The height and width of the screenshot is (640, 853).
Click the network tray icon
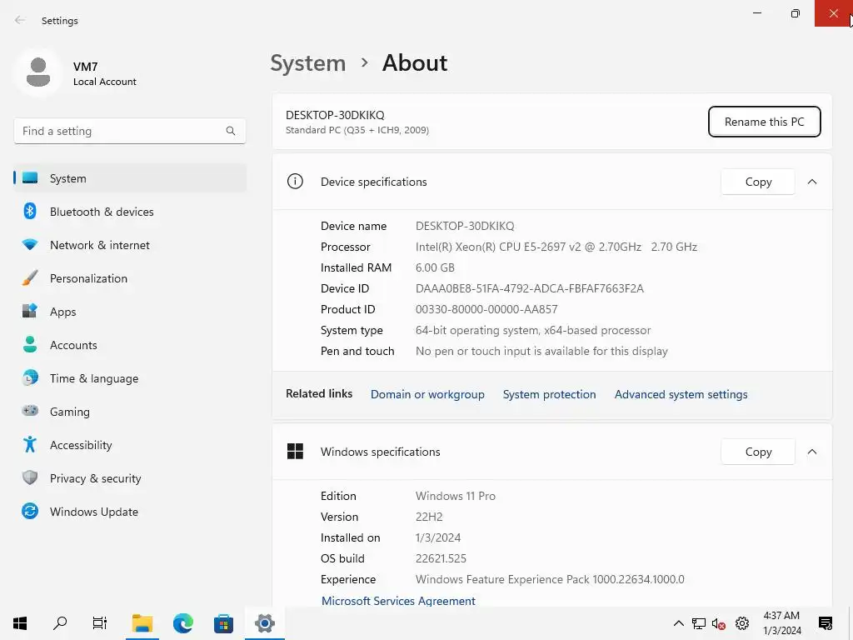[x=699, y=623]
